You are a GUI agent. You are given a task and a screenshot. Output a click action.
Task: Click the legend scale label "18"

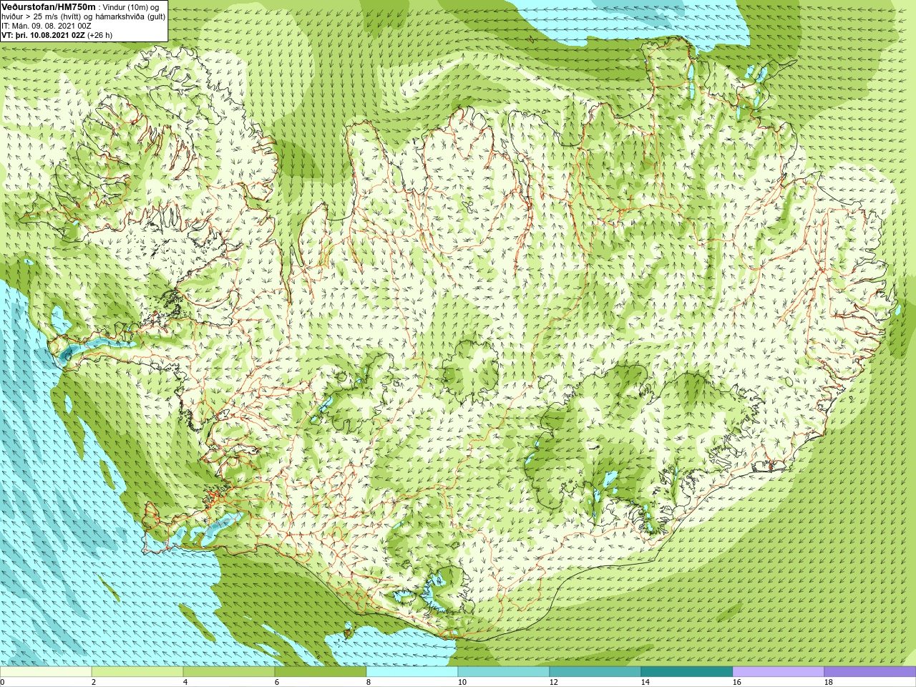829,682
